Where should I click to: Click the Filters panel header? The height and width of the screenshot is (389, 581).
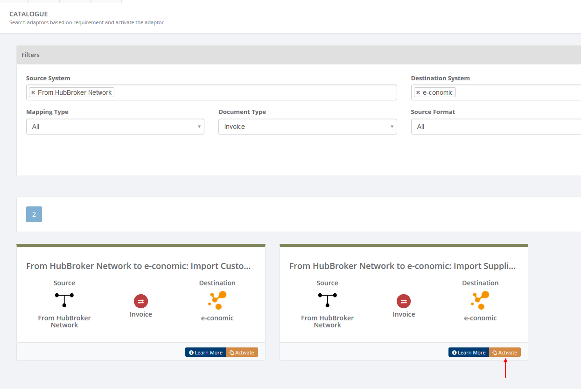299,55
